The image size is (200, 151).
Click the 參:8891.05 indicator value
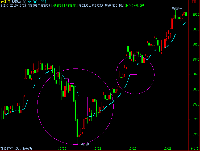[37, 2]
